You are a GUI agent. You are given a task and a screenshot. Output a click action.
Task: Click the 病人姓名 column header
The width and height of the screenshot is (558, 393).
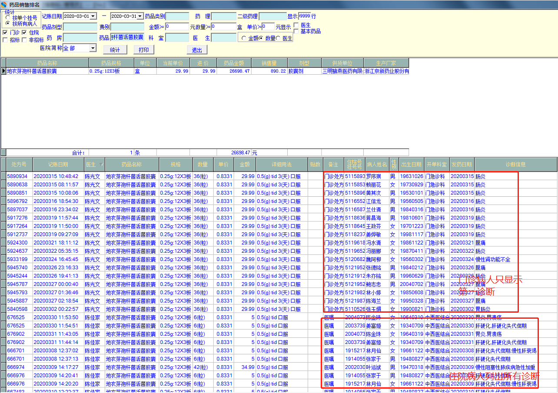pos(377,165)
